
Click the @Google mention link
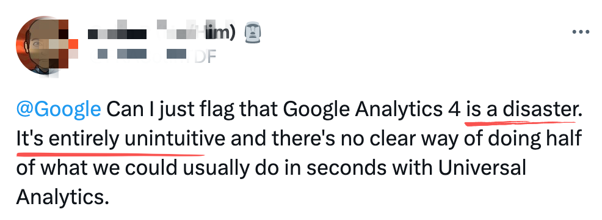[59, 111]
